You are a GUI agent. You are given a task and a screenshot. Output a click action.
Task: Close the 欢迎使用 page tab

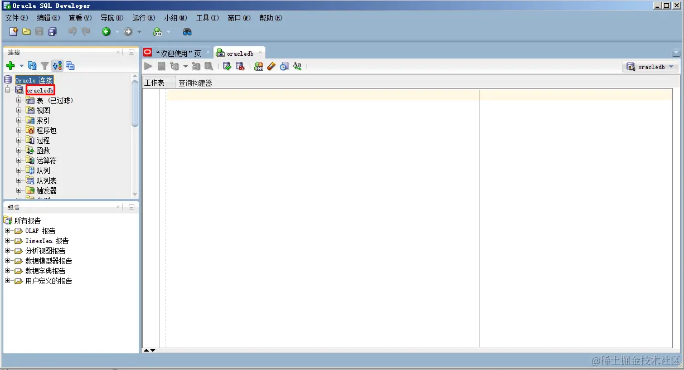pos(208,52)
